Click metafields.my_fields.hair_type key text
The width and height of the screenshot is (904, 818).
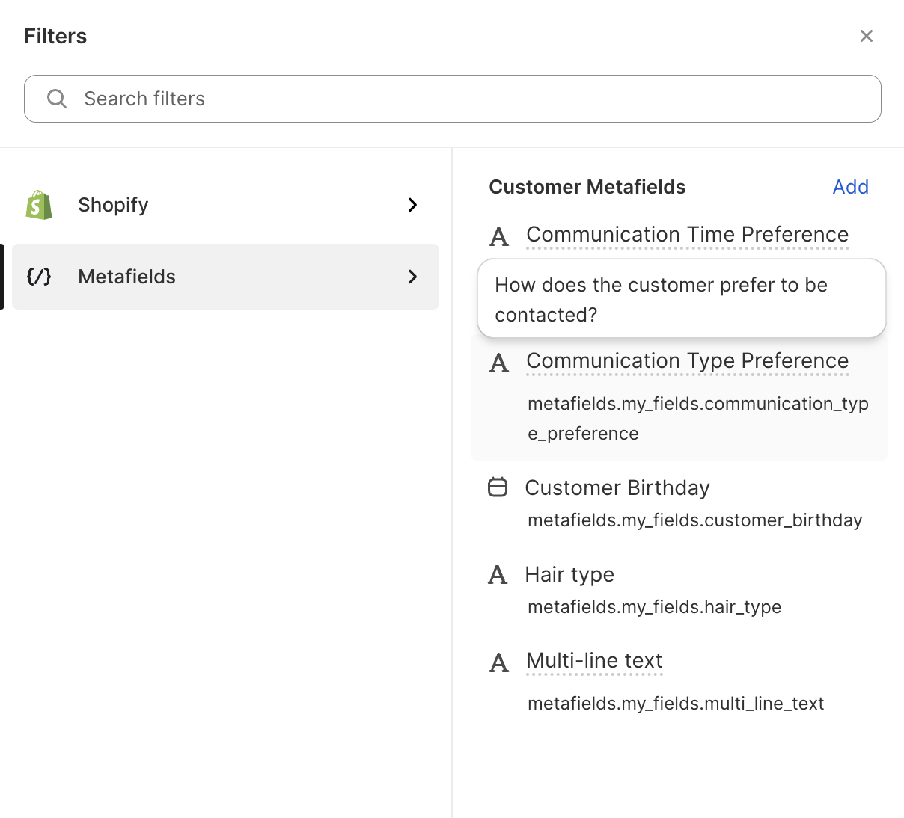click(x=654, y=607)
